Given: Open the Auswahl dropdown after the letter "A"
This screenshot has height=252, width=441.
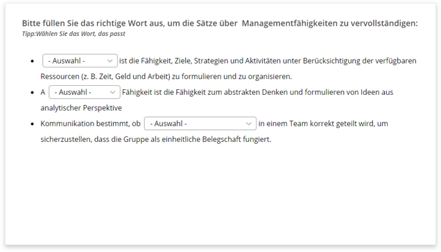Looking at the screenshot, I should click(x=85, y=92).
